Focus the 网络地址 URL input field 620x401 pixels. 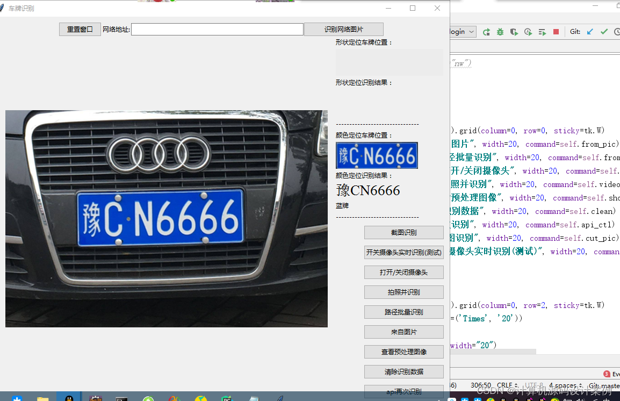pos(217,29)
